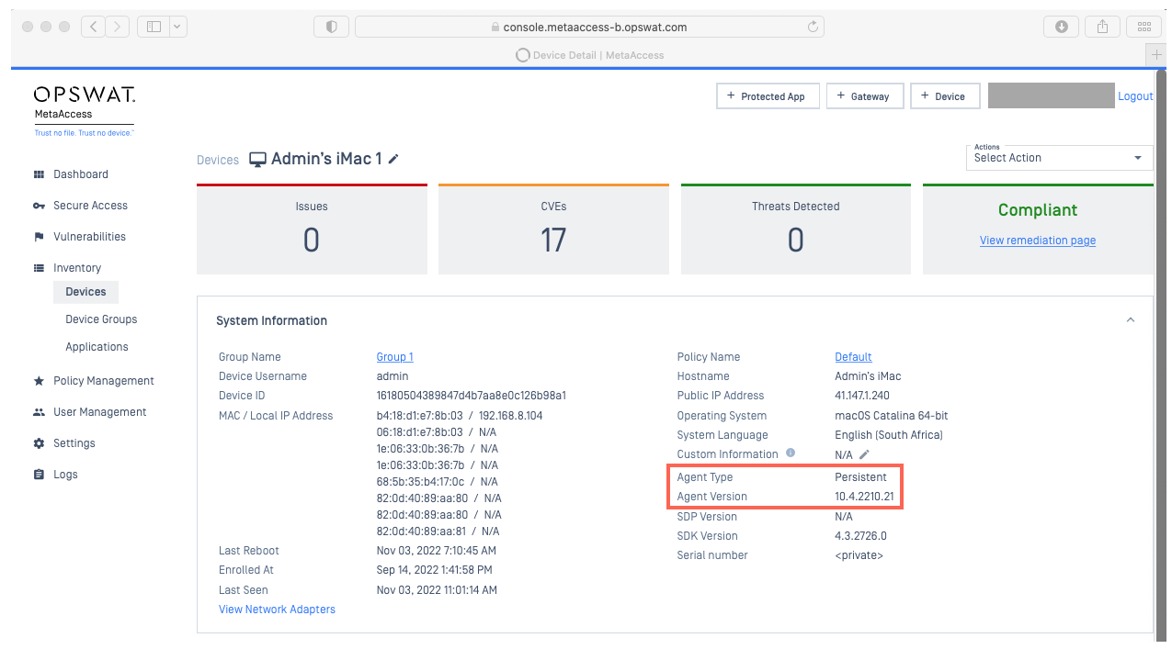The image size is (1172, 649).
Task: Open Secure Access menu item
Action: (x=90, y=206)
